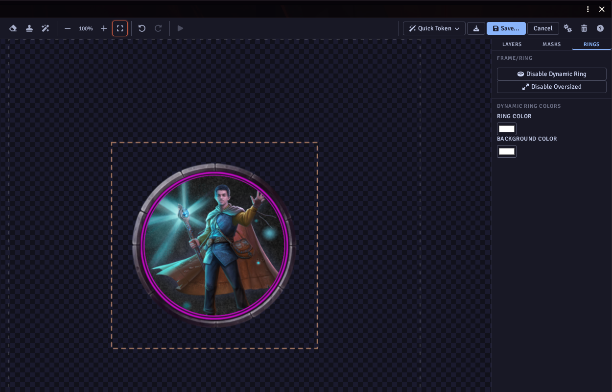Image resolution: width=612 pixels, height=392 pixels.
Task: Select the eraser tool icon
Action: tap(13, 28)
